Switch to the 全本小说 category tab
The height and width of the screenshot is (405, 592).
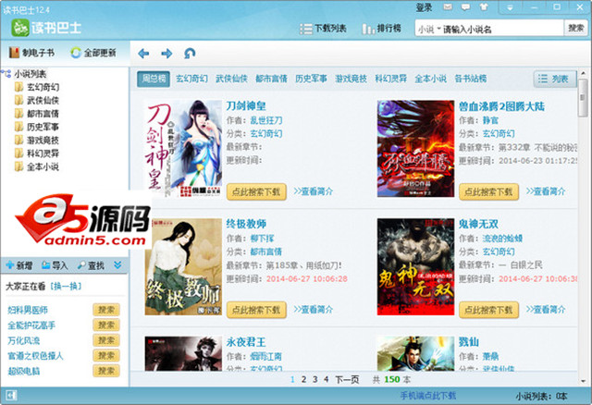(430, 79)
